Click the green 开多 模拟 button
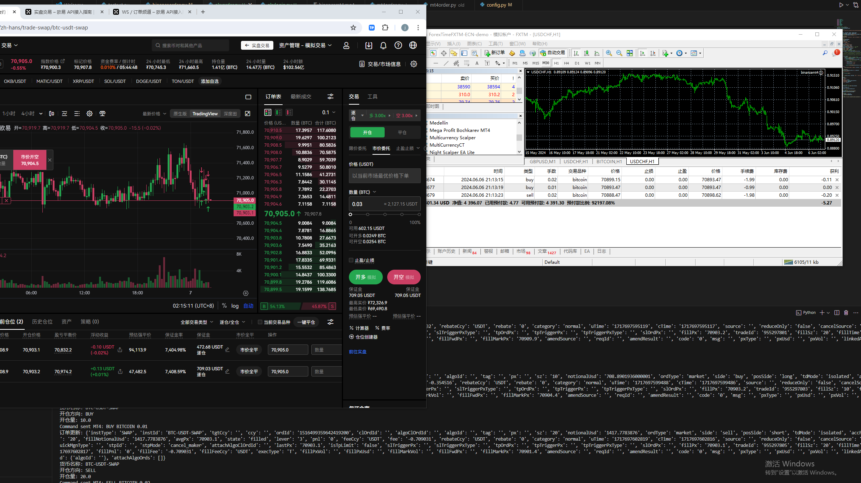 click(365, 277)
